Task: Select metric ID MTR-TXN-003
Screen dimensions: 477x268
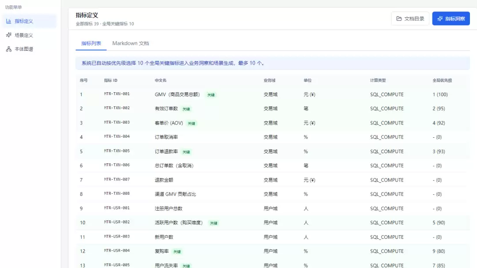Action: [x=117, y=122]
